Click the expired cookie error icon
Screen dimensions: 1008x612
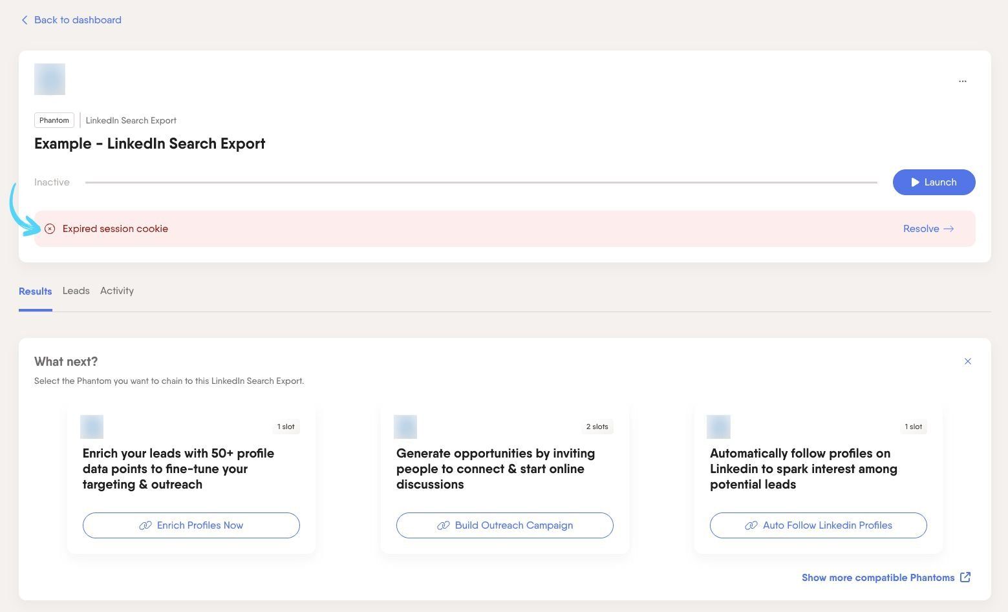pos(50,229)
